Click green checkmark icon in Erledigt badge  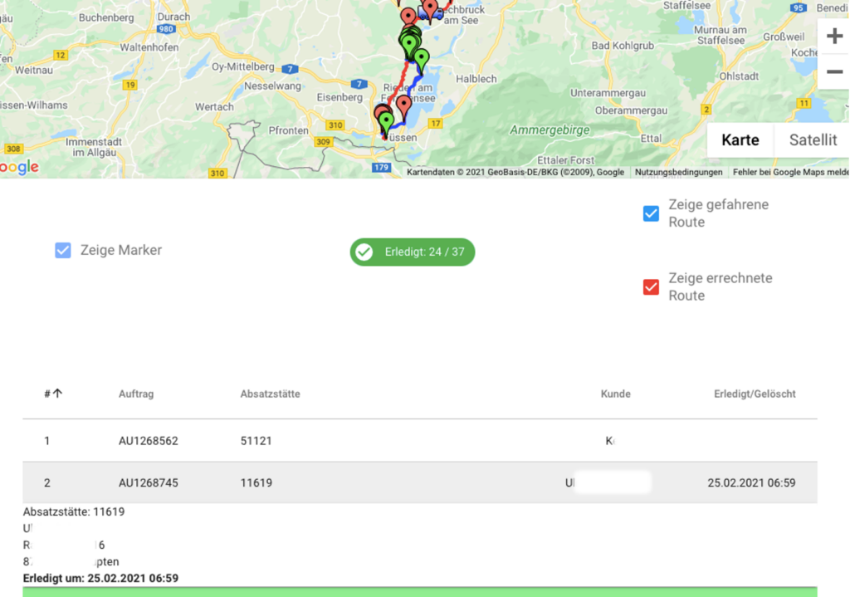[364, 252]
